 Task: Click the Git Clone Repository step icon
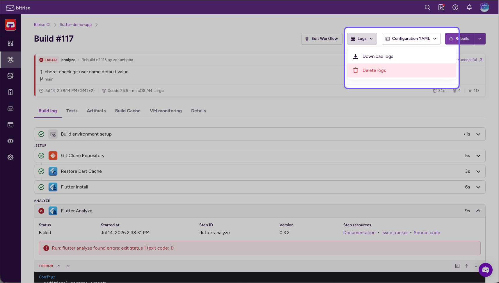pos(53,156)
